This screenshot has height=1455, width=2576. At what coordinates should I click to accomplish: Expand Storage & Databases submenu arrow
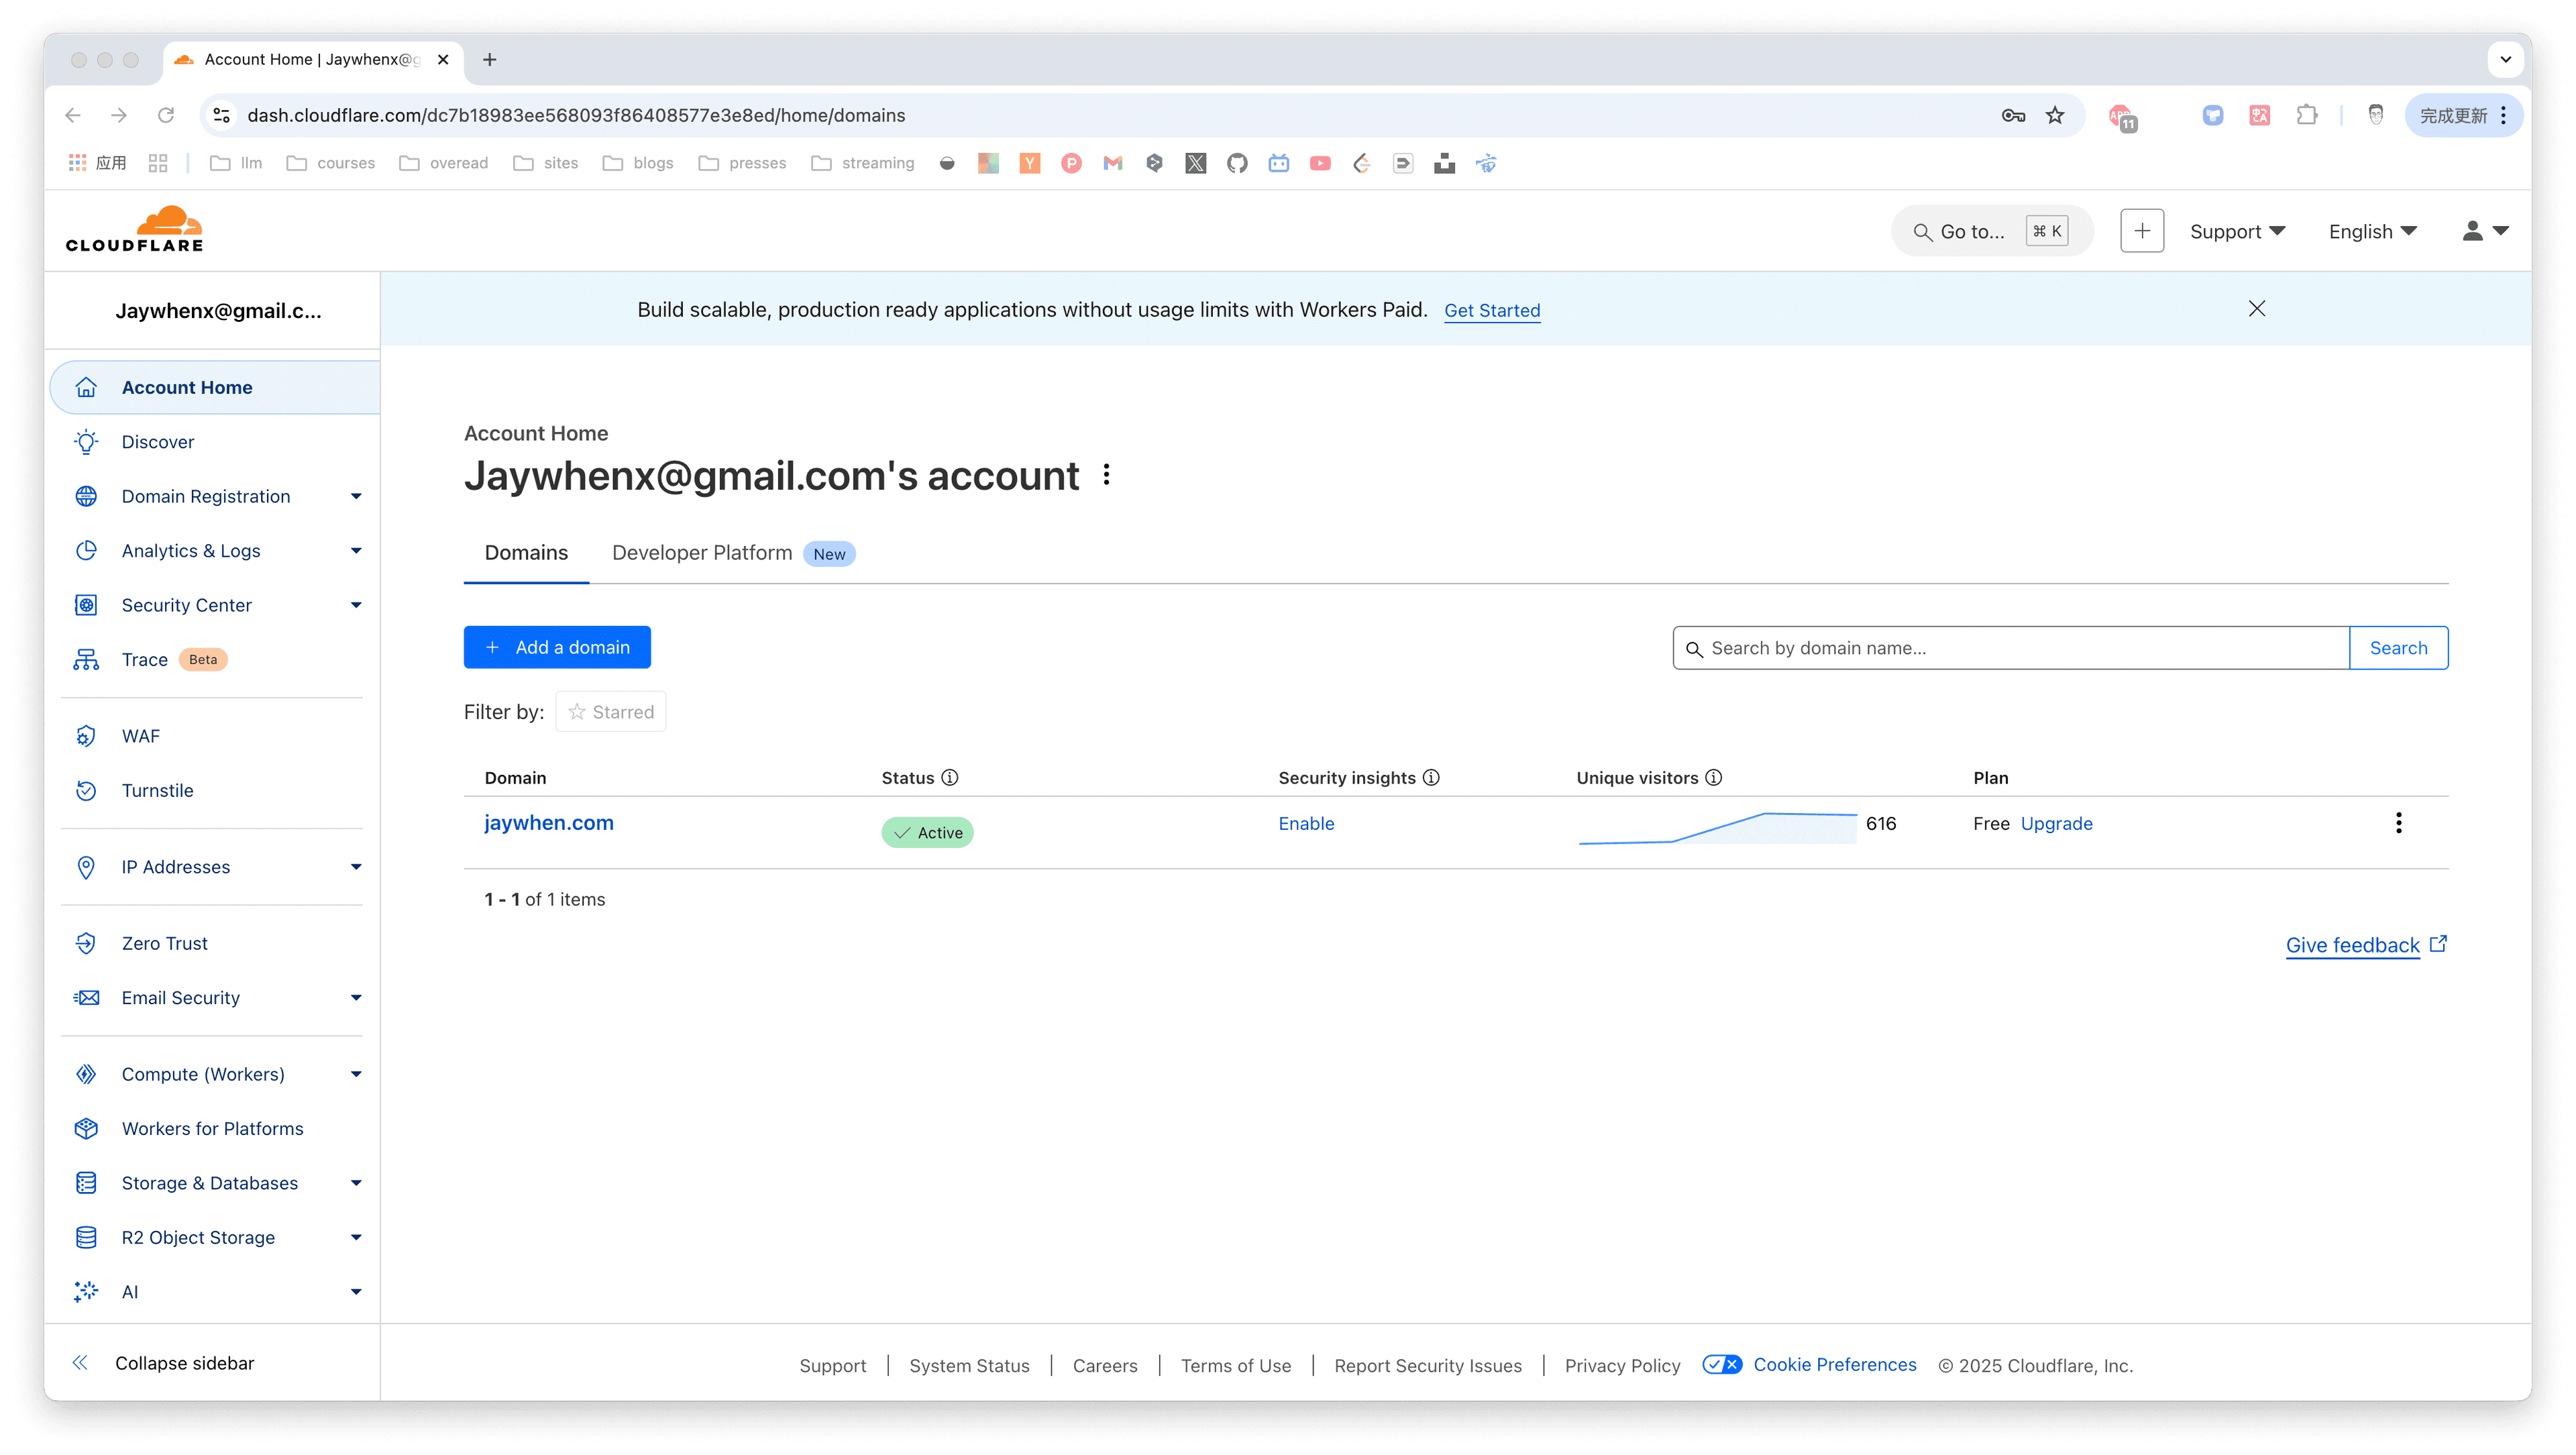coord(356,1183)
